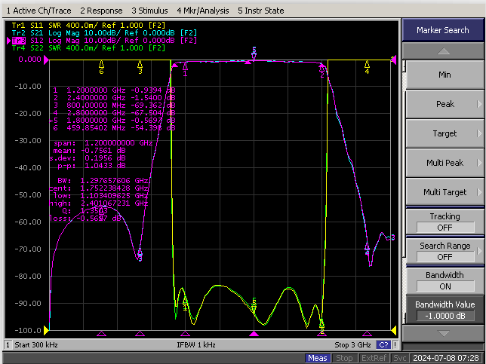This screenshot has height=364, width=486.
Task: Click marker 5 readout 1.8000000 GHz
Action: 112,120
